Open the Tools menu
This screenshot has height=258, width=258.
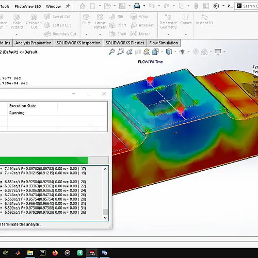point(5,6)
